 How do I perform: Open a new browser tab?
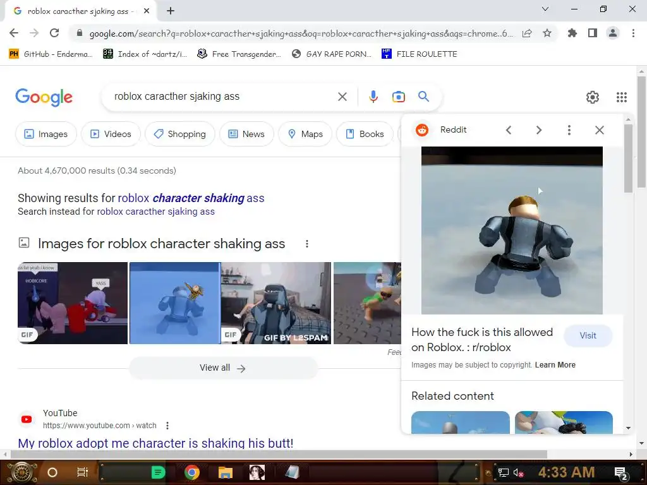[171, 11]
